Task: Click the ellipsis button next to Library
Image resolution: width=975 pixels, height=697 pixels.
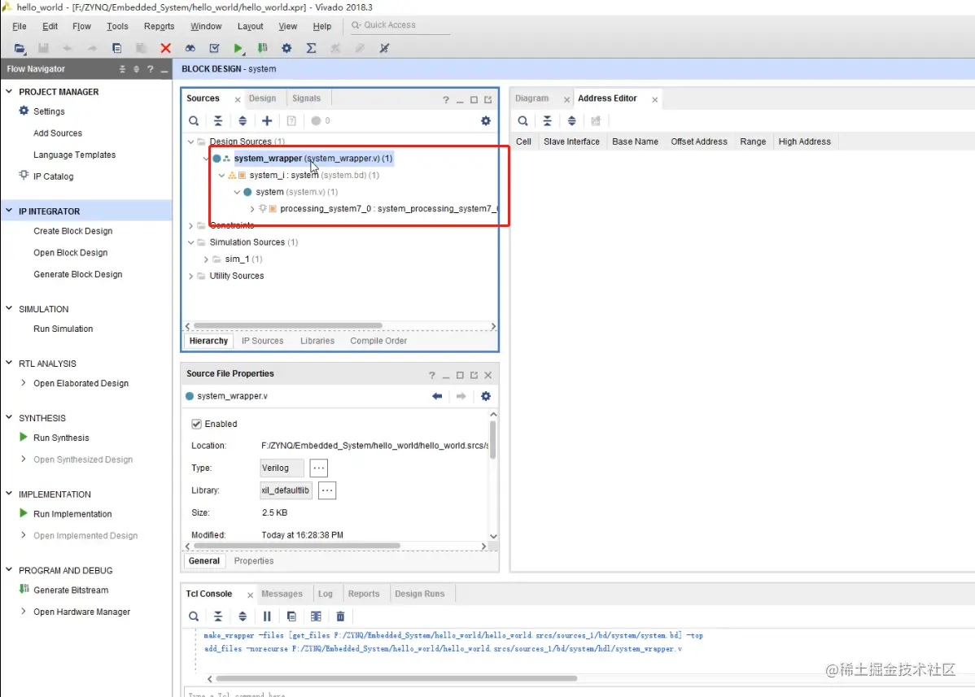Action: coord(327,490)
